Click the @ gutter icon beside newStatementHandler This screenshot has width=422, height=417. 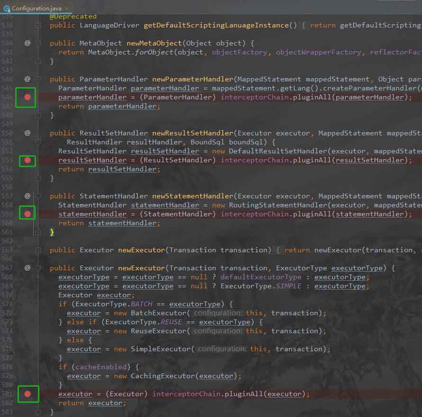(28, 196)
